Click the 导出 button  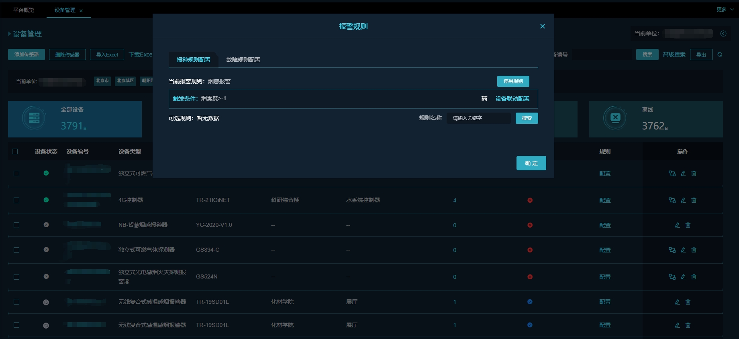(x=701, y=54)
